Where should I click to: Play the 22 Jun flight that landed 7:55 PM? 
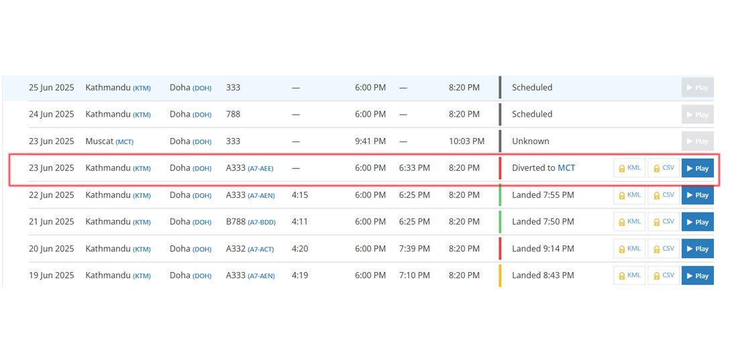[x=698, y=195]
